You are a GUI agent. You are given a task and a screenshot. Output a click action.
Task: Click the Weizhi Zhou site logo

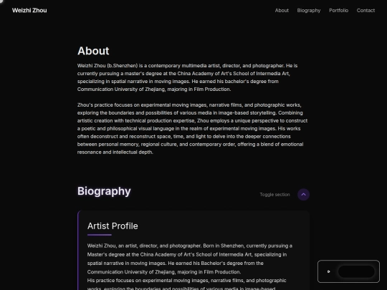point(29,10)
